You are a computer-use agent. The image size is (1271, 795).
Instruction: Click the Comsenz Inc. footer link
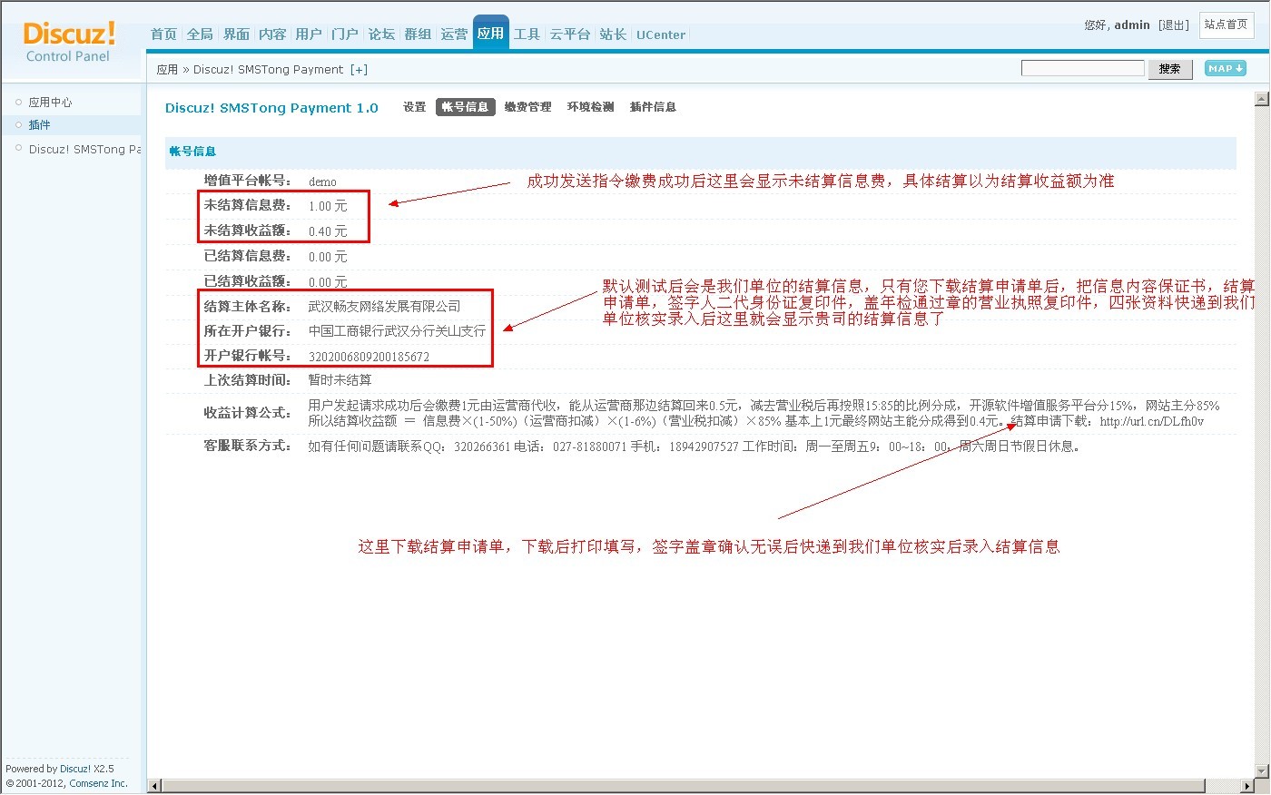point(99,783)
